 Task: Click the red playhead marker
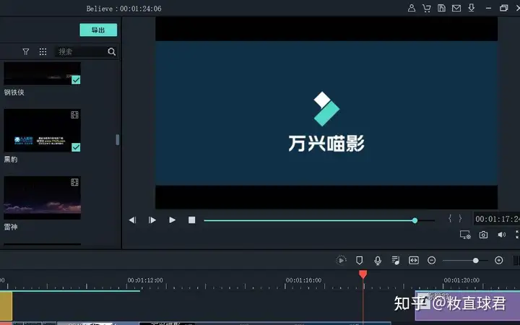(363, 274)
